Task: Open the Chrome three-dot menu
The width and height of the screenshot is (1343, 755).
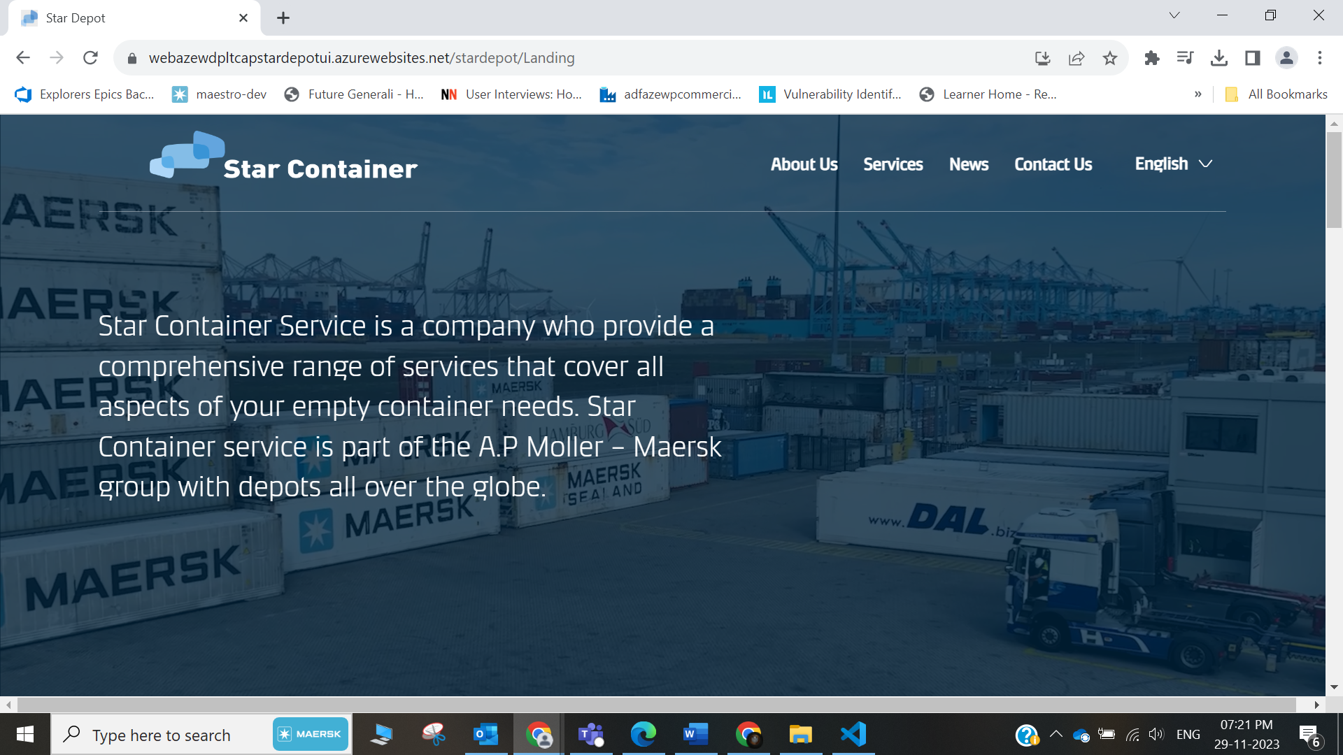Action: [1320, 58]
